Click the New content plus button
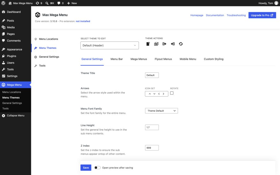The image size is (280, 175). (x=72, y=3)
